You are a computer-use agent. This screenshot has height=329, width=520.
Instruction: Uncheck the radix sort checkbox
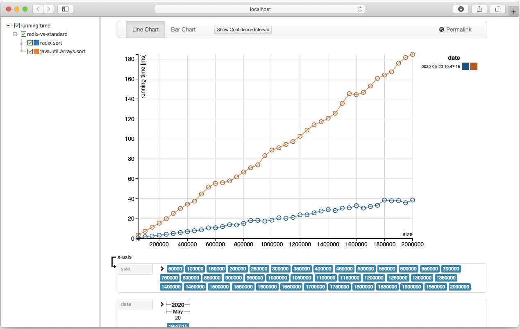pyautogui.click(x=30, y=43)
